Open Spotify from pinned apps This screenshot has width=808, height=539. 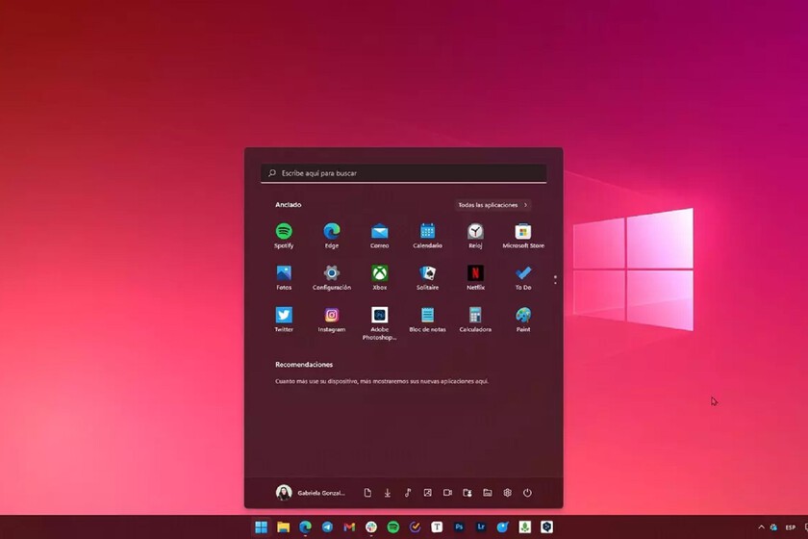click(284, 232)
